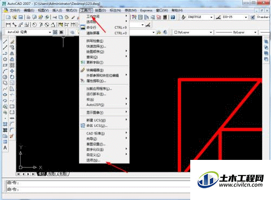Expand the 绘图顺序(O) submenu
This screenshot has height=200, width=271.
click(x=105, y=51)
